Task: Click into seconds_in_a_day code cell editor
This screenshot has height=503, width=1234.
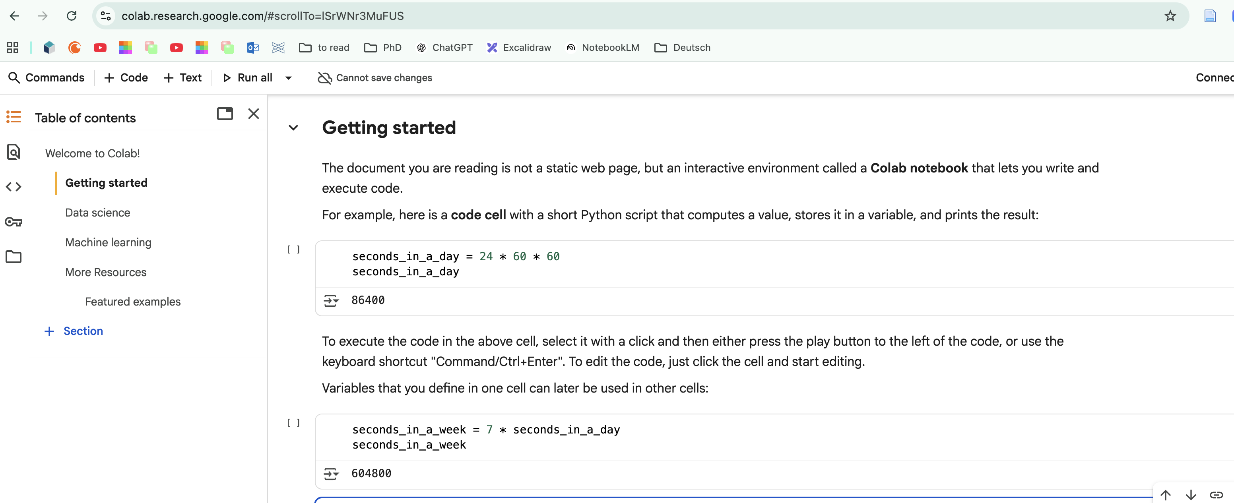Action: 774,264
